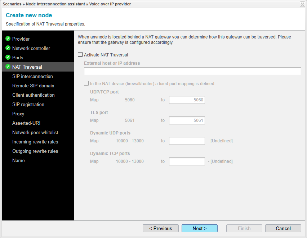
Task: Go back with the Previous button
Action: [160, 228]
